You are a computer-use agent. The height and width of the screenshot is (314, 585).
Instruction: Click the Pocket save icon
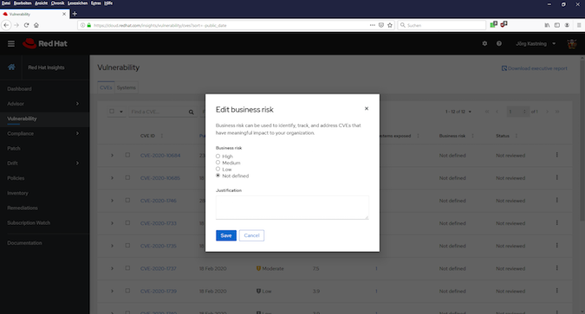click(381, 25)
